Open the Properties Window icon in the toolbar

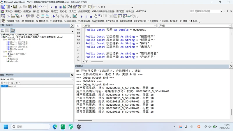(x=75, y=7)
